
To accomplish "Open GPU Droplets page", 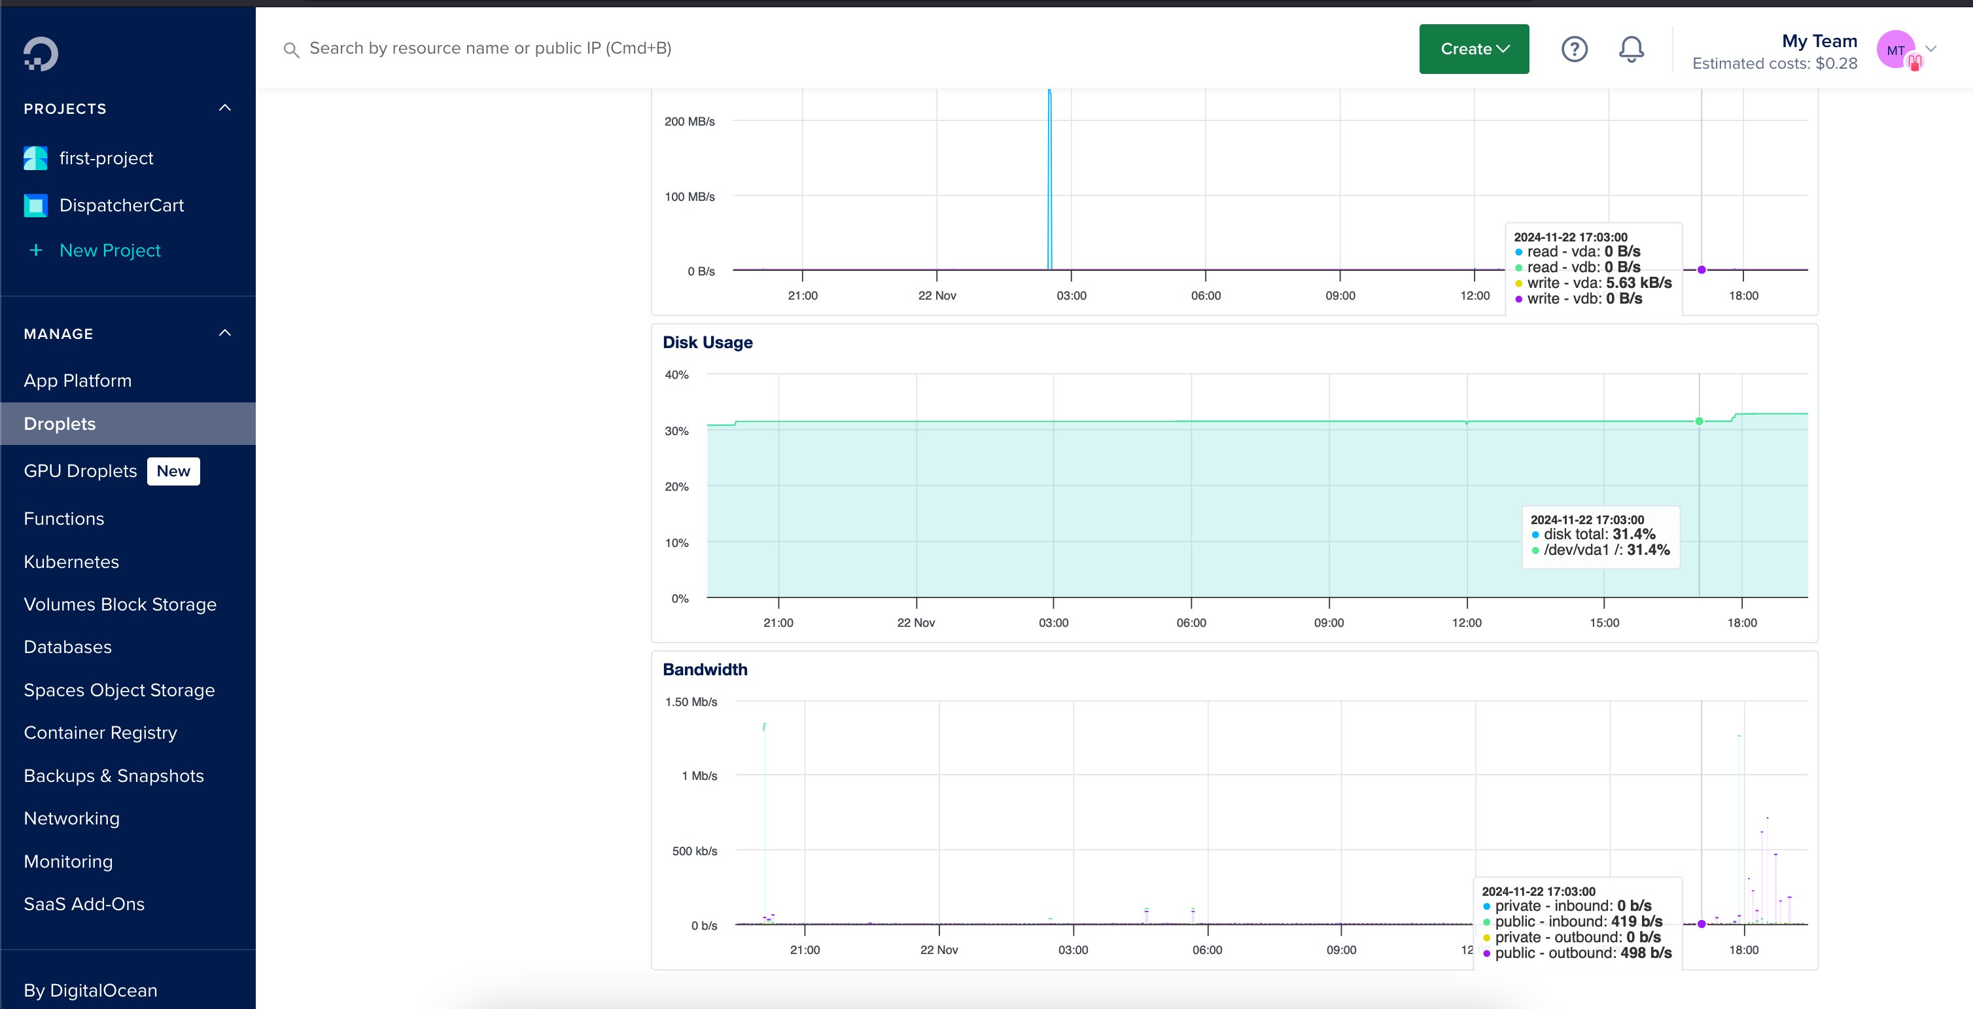I will point(80,471).
